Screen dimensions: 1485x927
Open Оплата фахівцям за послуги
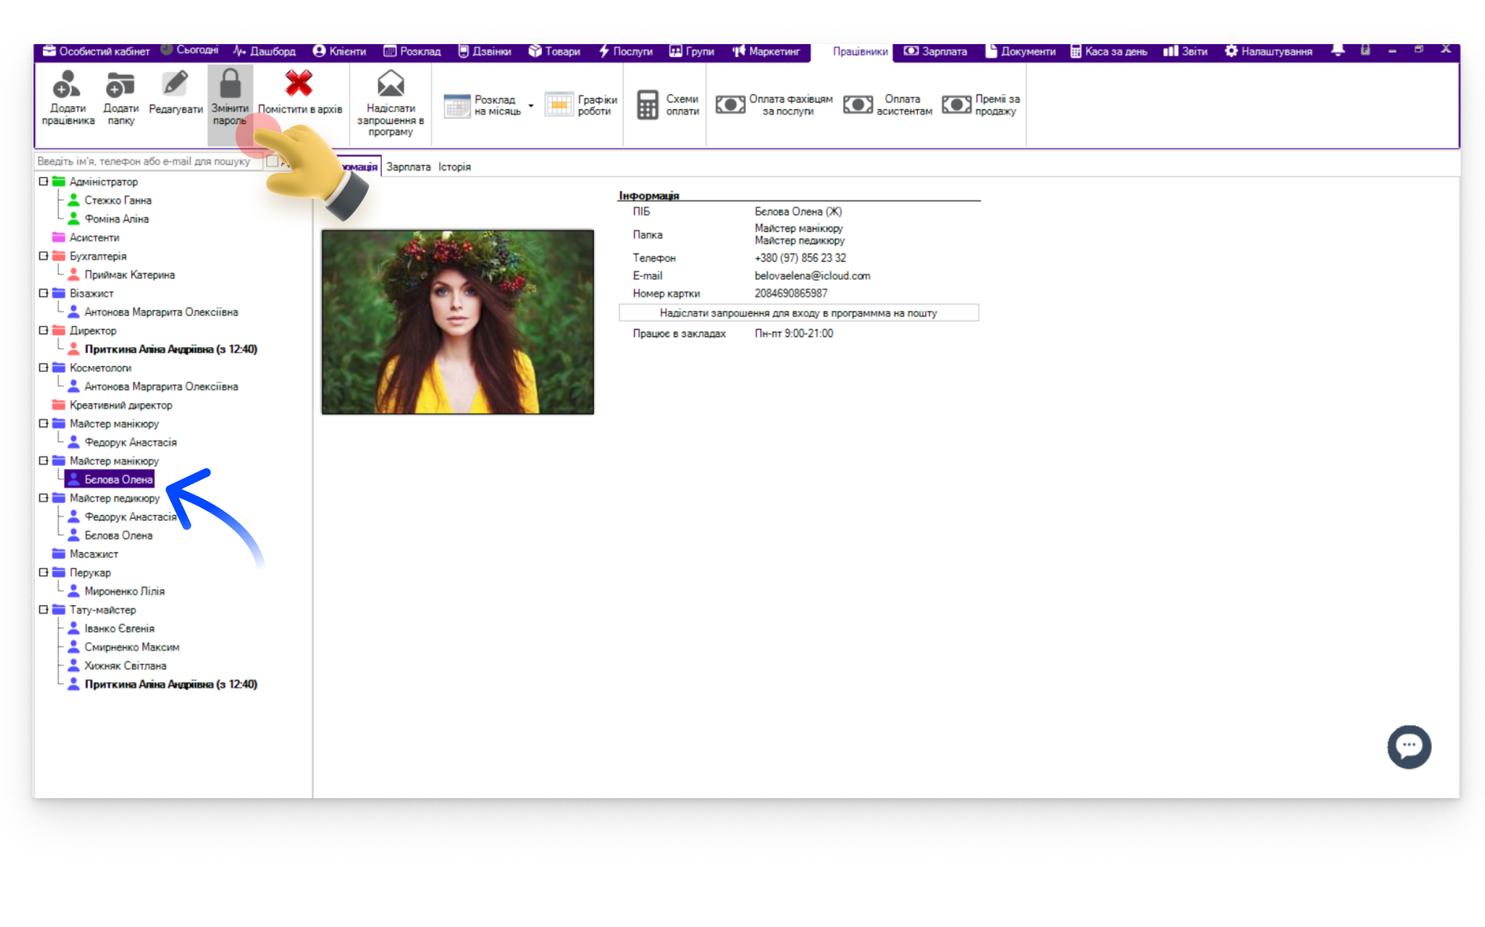click(x=774, y=105)
